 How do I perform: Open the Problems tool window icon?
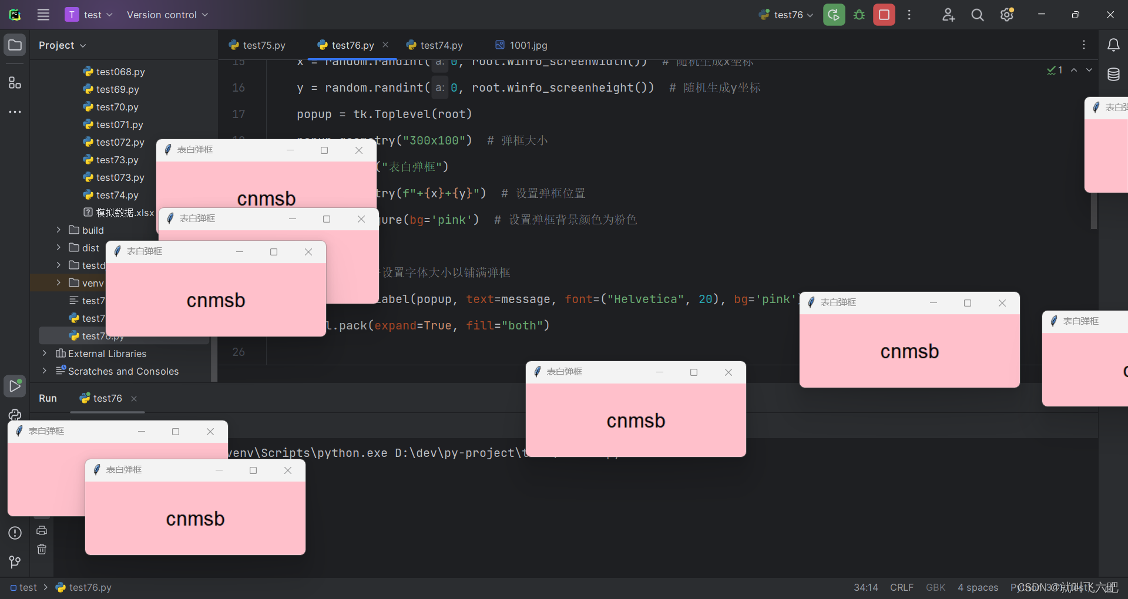coord(15,533)
